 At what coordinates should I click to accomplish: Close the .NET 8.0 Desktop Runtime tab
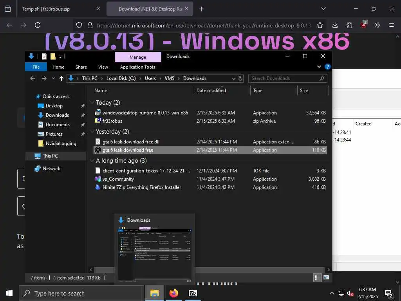[x=186, y=9]
